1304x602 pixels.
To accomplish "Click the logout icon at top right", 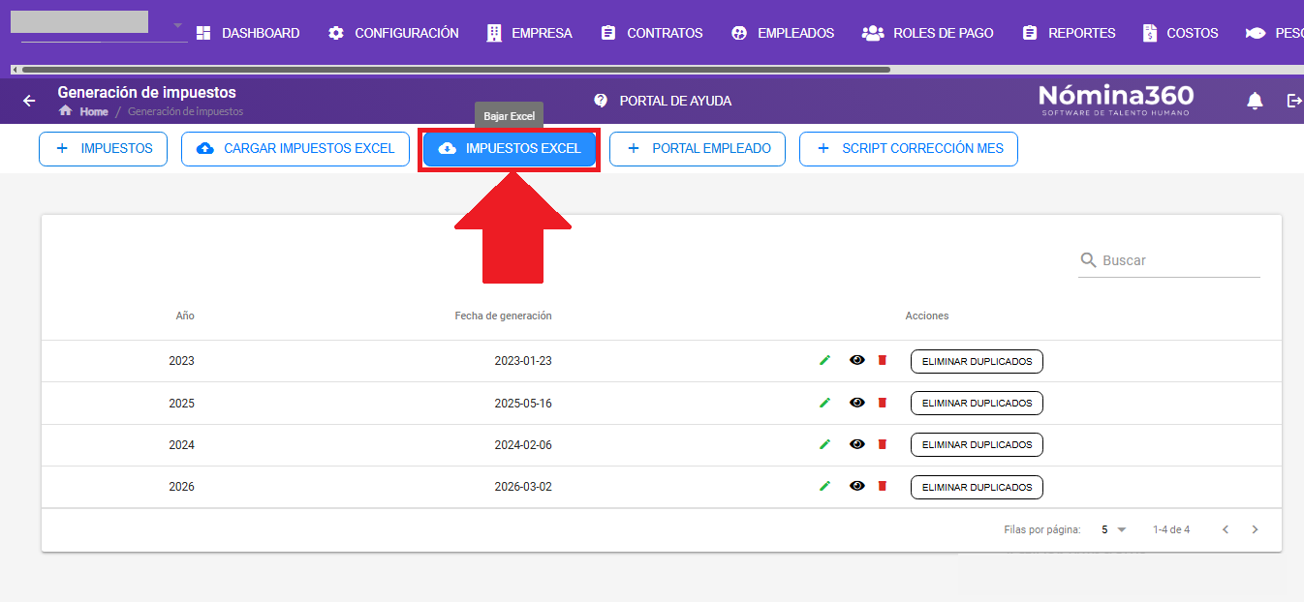I will 1294,101.
